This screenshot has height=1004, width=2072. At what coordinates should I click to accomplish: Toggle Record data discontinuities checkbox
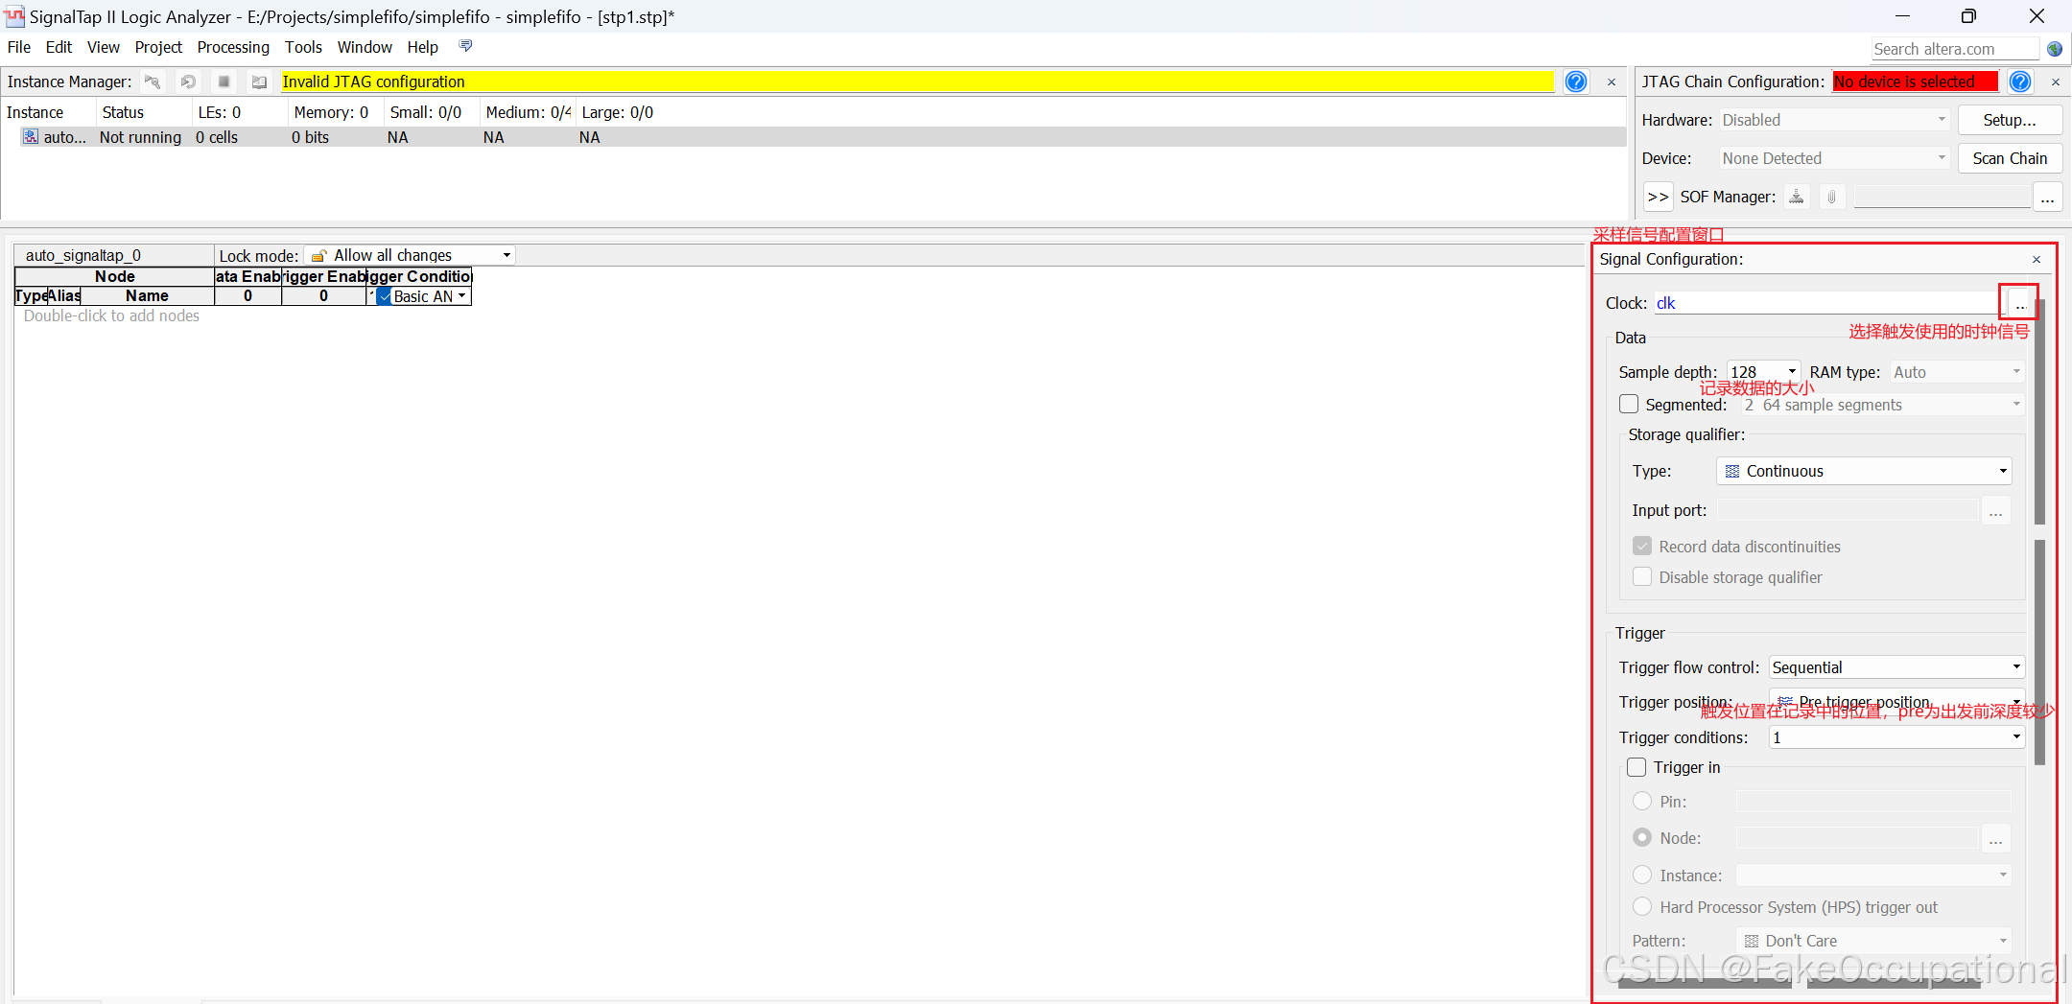(1642, 546)
